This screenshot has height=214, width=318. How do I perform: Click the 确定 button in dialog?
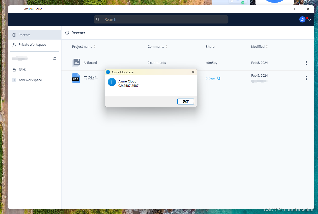point(186,101)
